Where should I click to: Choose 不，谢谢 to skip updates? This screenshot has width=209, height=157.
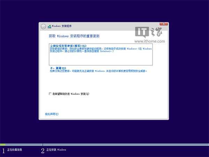98,69
